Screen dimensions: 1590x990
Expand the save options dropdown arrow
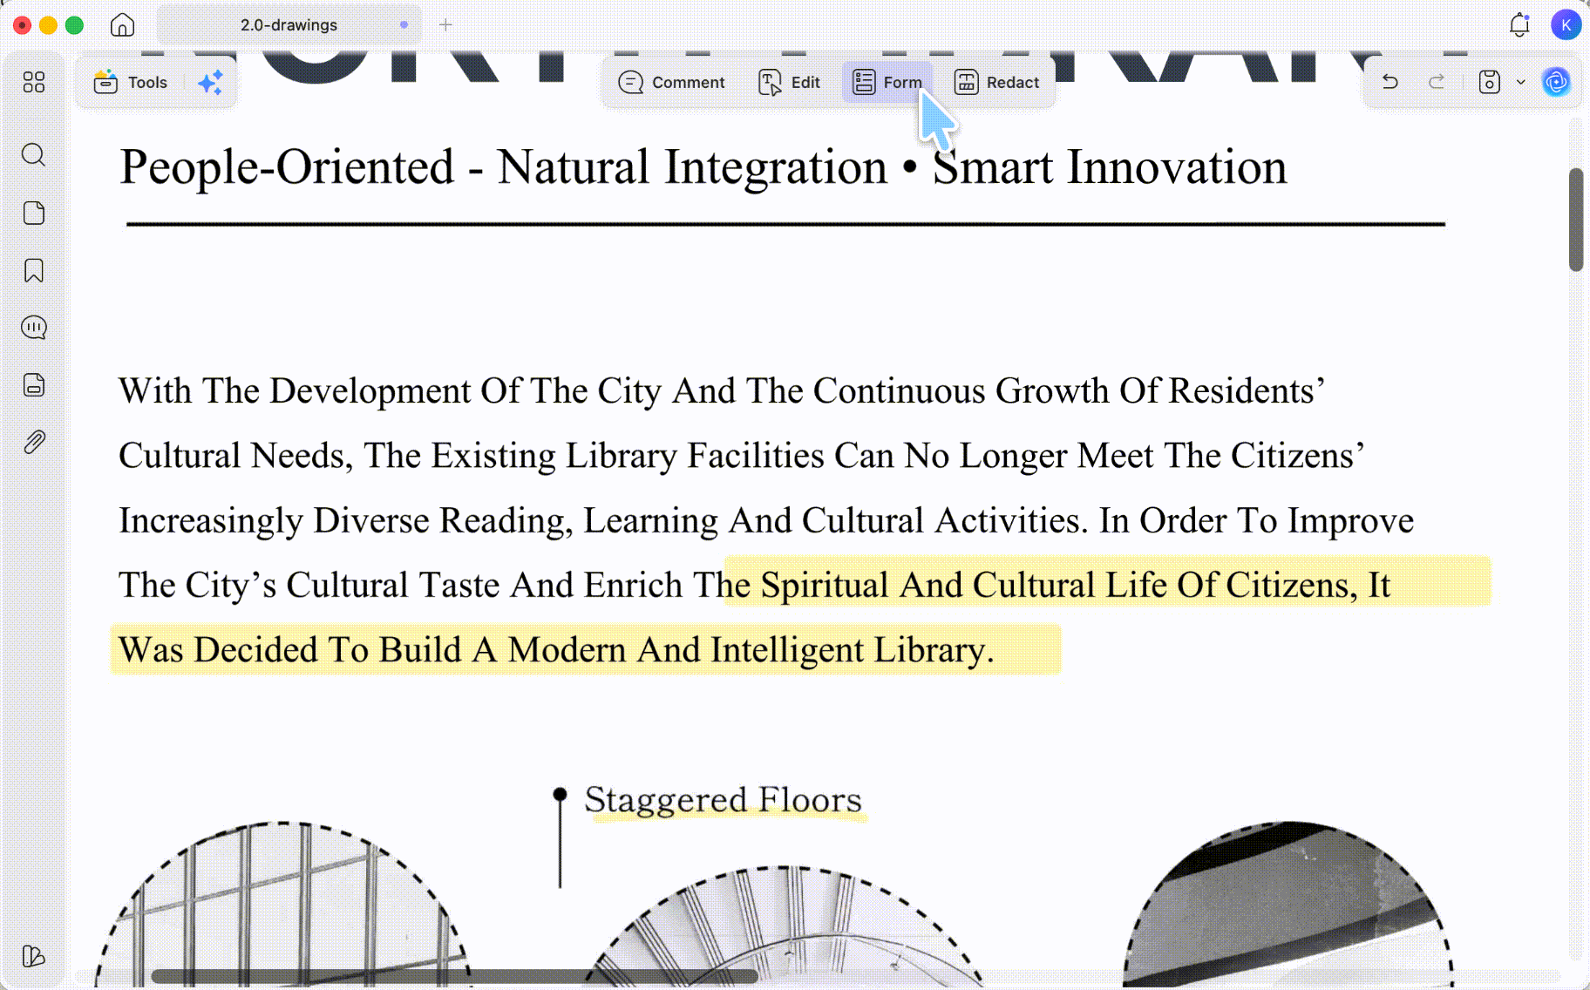(1521, 82)
